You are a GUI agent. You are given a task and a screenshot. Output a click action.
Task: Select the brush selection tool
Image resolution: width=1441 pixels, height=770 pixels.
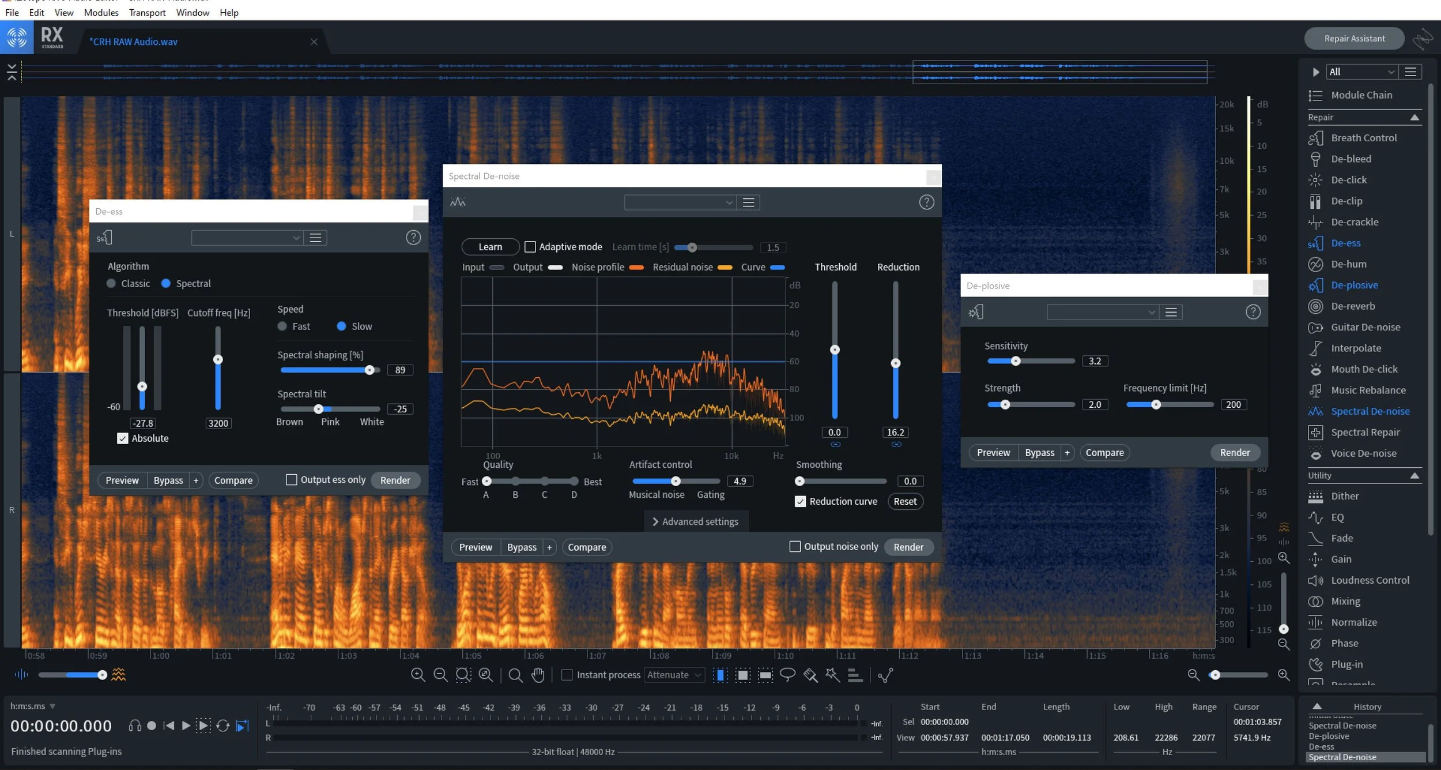[810, 674]
